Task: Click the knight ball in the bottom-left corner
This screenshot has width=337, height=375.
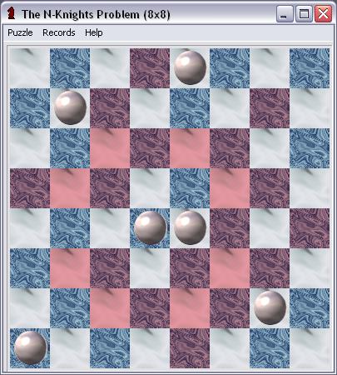Action: (31, 347)
